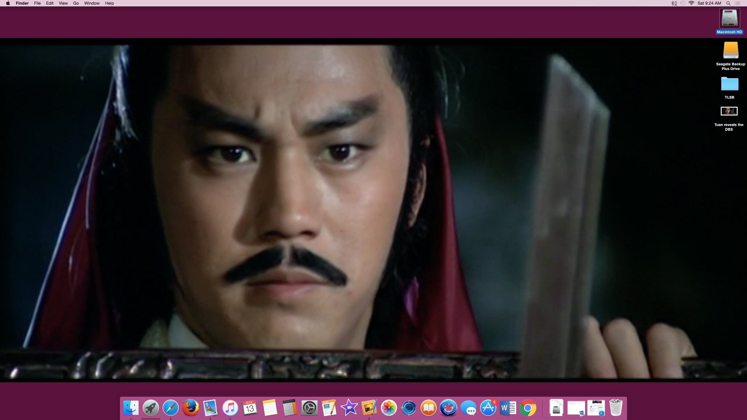The height and width of the screenshot is (420, 747).
Task: Open Launchpad rocket icon in the Dock
Action: pyautogui.click(x=151, y=407)
